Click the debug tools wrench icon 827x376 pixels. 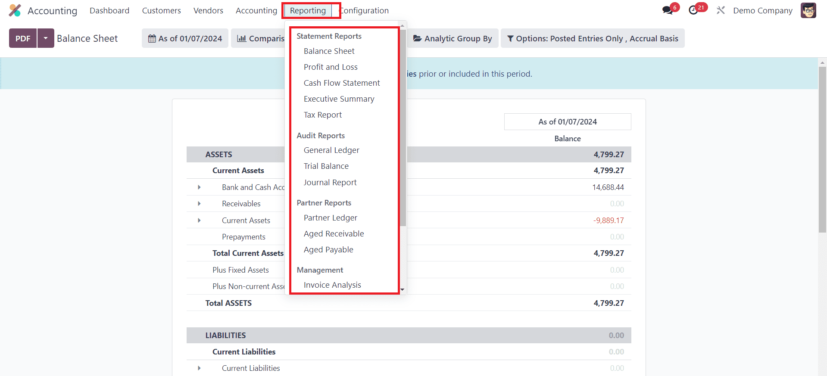(721, 10)
